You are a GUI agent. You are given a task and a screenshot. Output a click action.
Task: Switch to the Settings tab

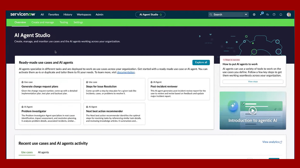pos(78,22)
